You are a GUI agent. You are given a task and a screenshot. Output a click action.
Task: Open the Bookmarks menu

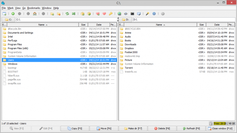tap(34, 8)
